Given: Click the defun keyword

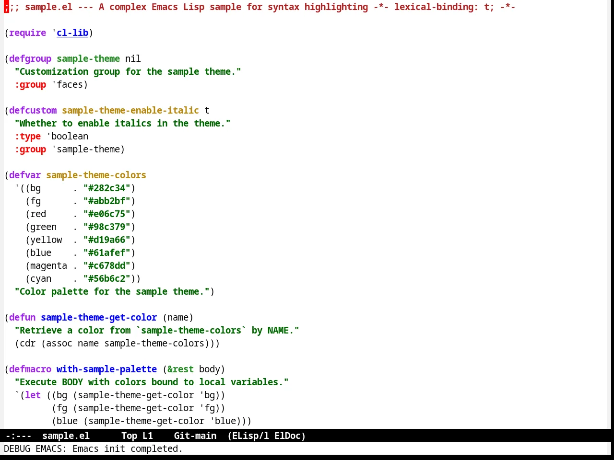Looking at the screenshot, I should 22,317.
